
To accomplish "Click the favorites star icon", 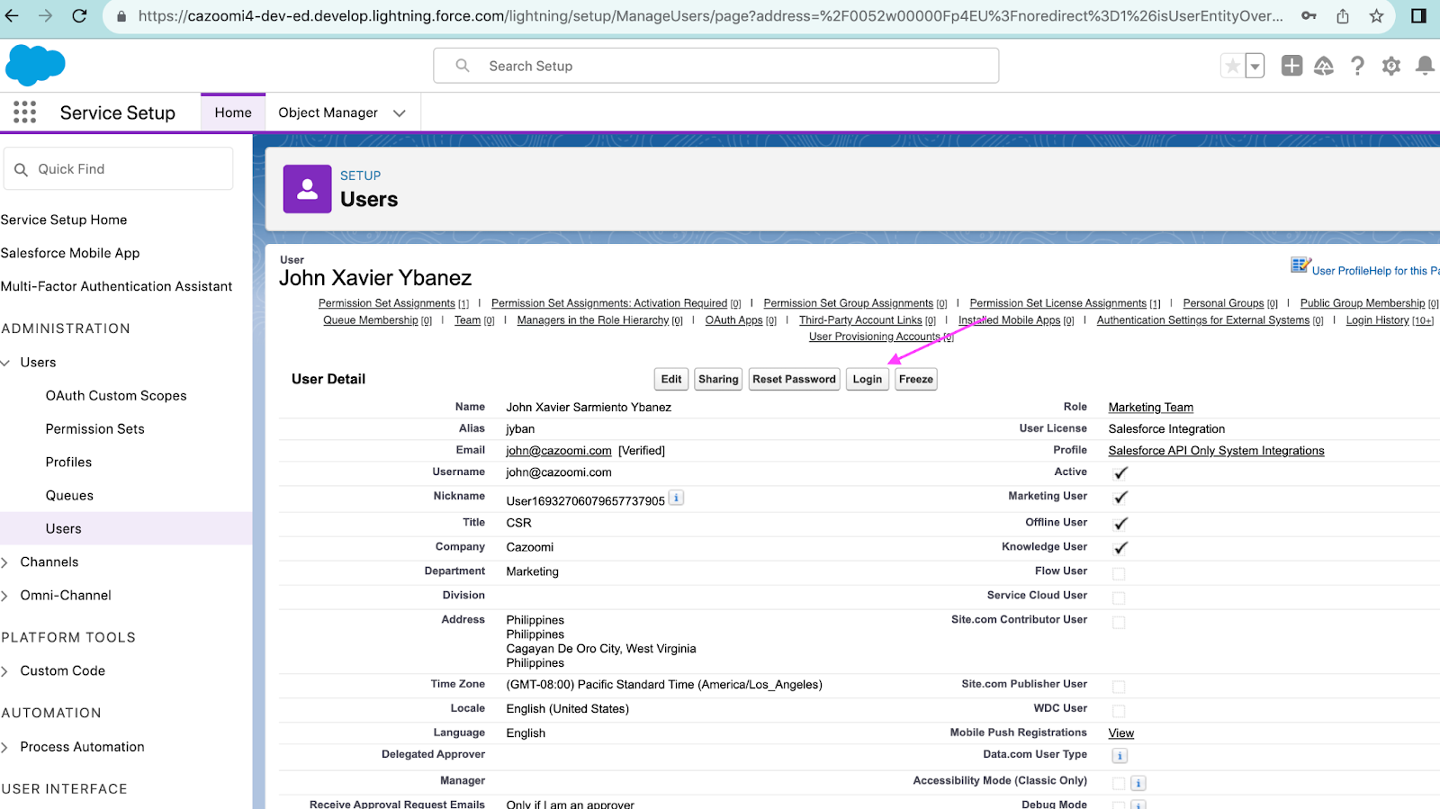I will [x=1232, y=66].
